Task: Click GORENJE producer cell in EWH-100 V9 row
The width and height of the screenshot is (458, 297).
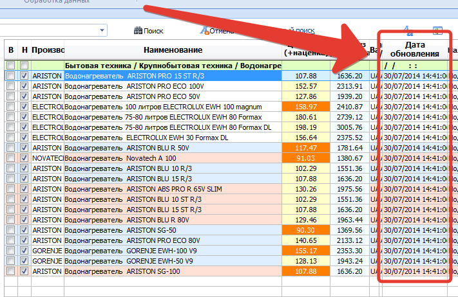Action: [48, 251]
